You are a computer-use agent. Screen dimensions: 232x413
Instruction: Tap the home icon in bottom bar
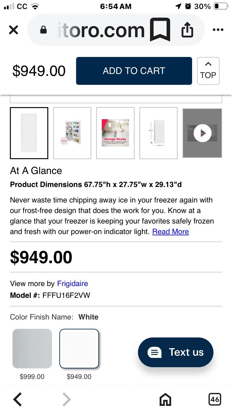tap(165, 399)
